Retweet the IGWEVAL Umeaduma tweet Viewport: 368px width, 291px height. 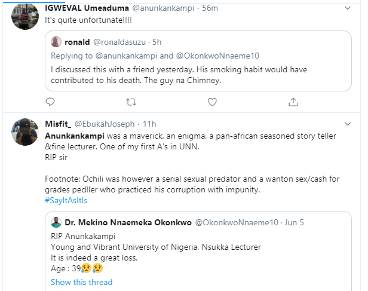131,102
